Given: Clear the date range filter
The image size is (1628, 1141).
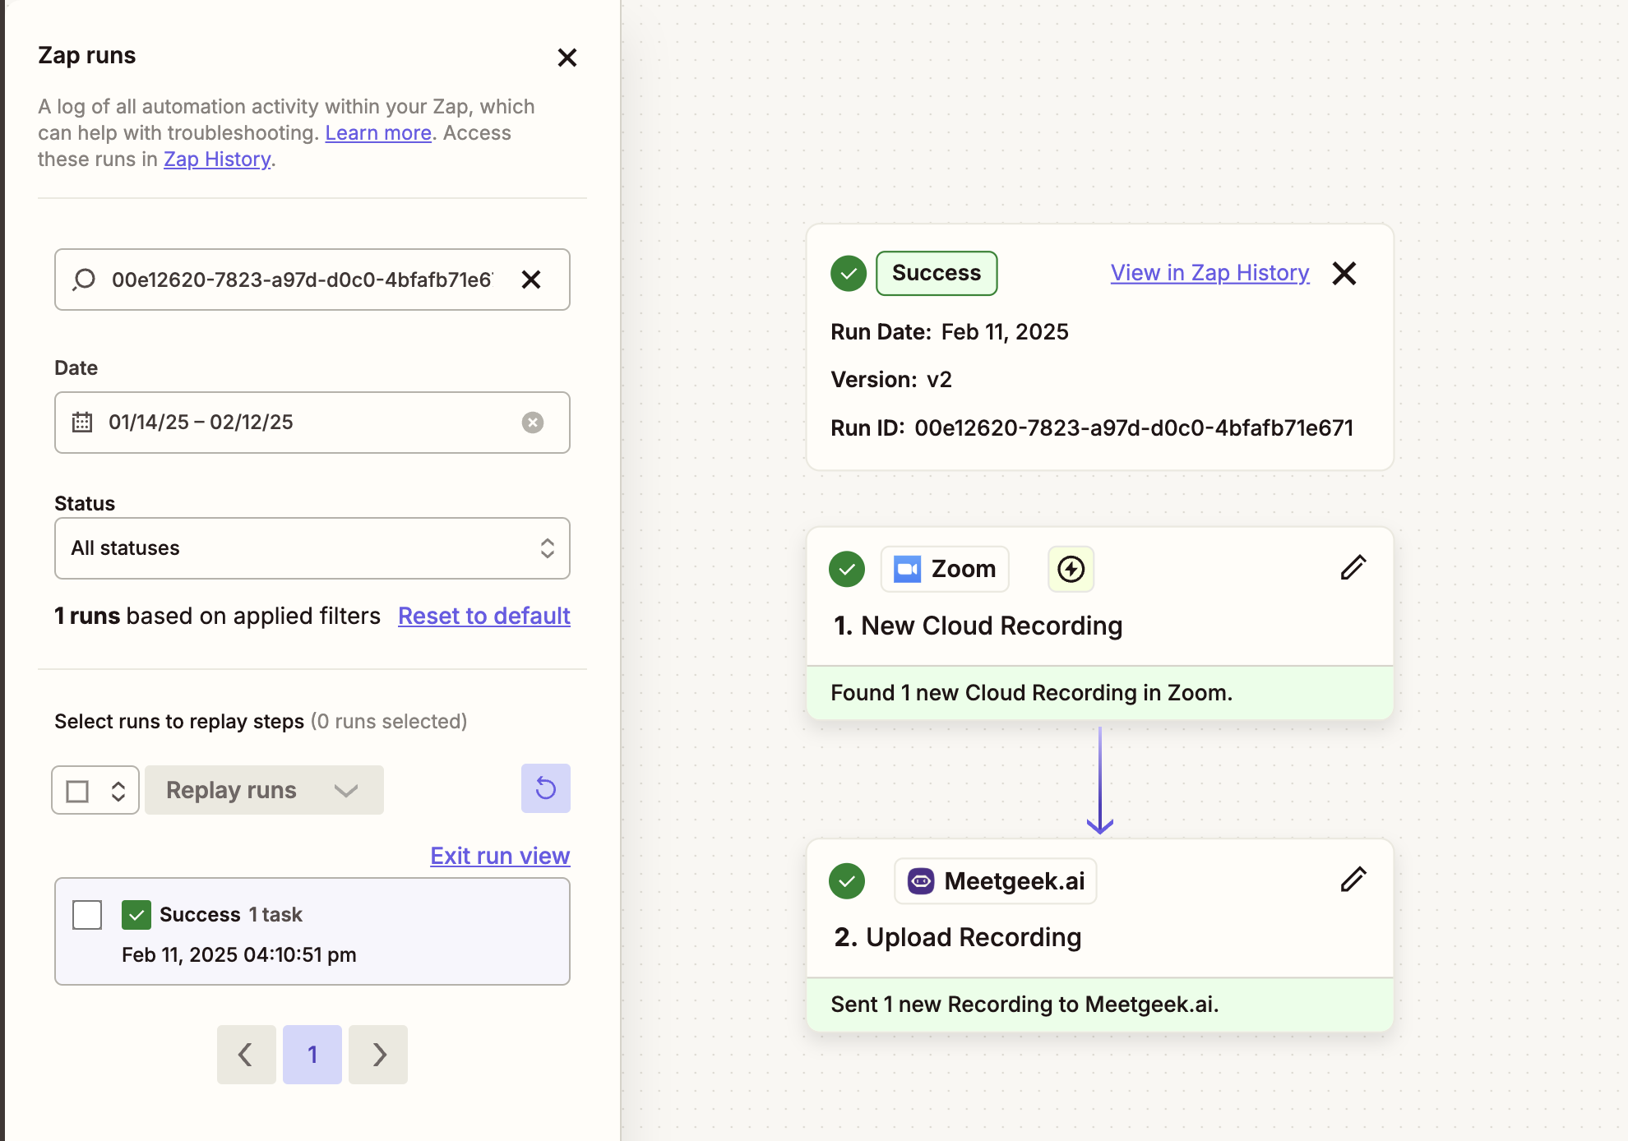Looking at the screenshot, I should tap(533, 423).
